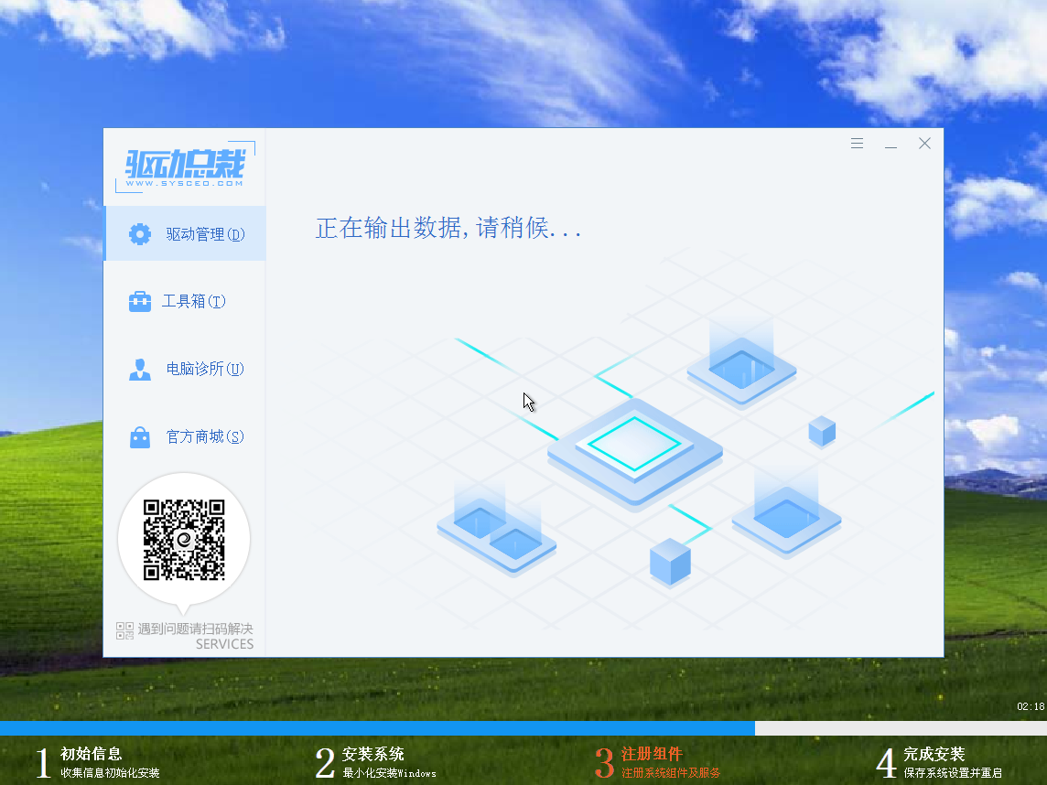Switch to the 工具箱(T) tab

coord(194,301)
